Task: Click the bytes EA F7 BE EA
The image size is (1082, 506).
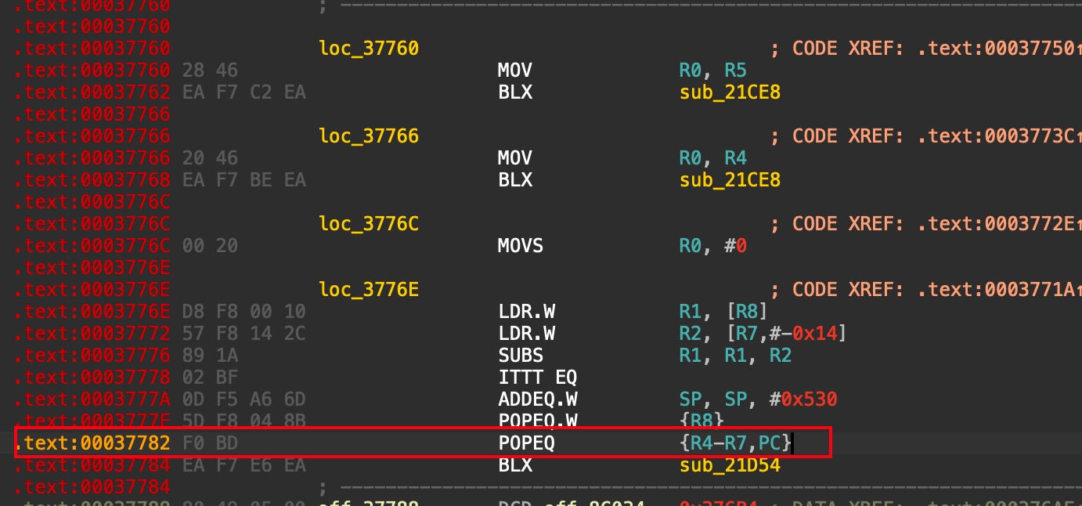Action: point(243,180)
